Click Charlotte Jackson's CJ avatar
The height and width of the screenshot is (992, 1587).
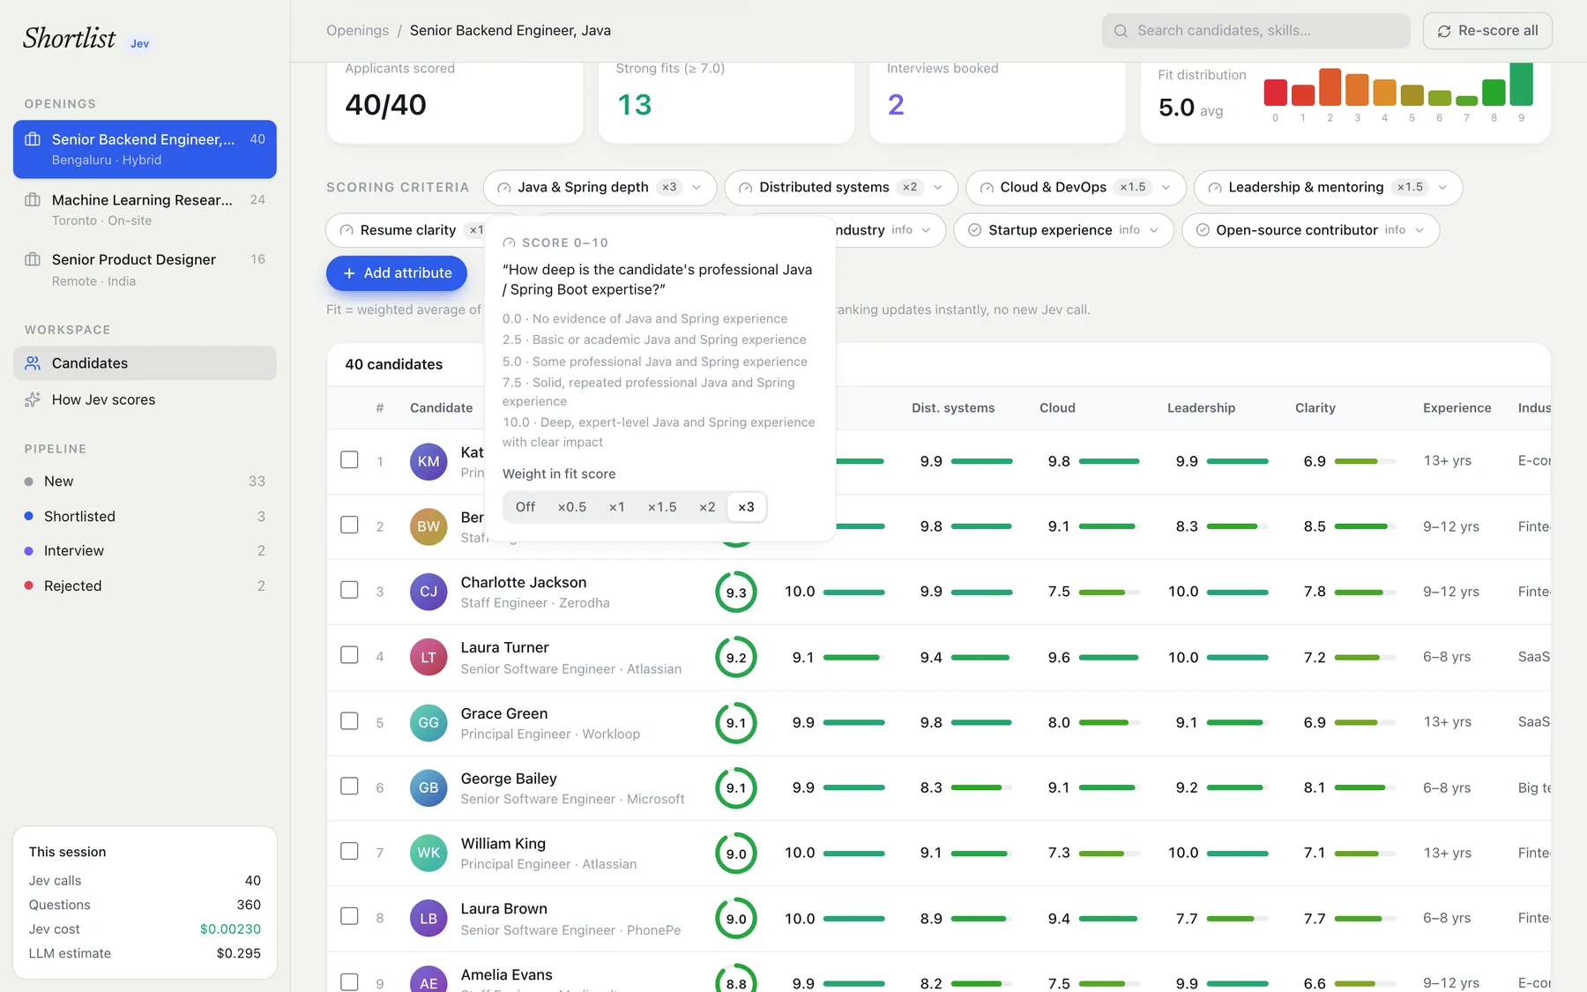(x=428, y=592)
